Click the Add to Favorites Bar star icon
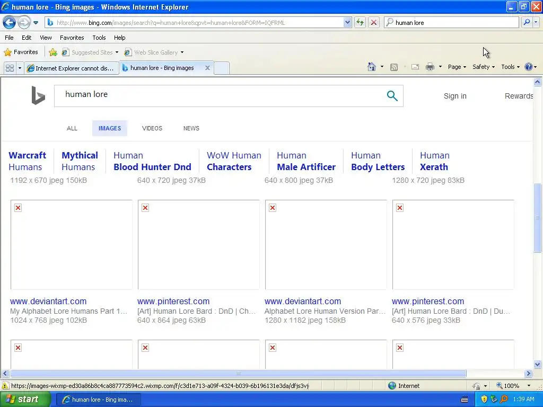Image resolution: width=543 pixels, height=407 pixels. 53,52
